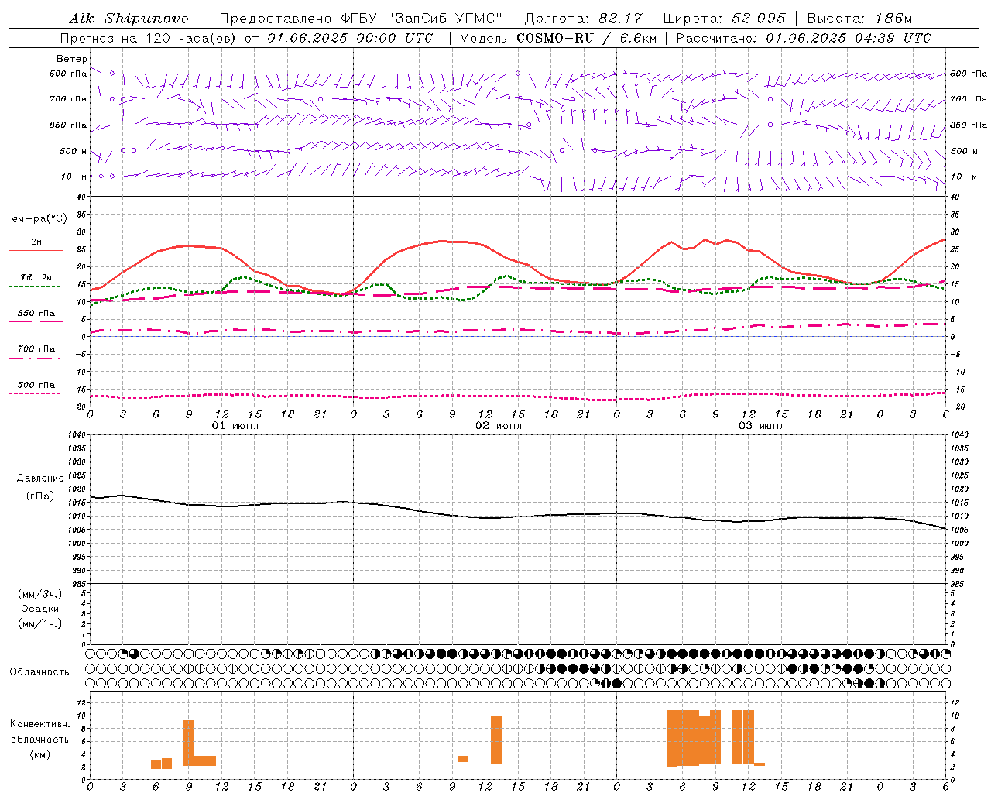
Task: Click the tall orange convective bar on 02 июня
Action: 496,740
